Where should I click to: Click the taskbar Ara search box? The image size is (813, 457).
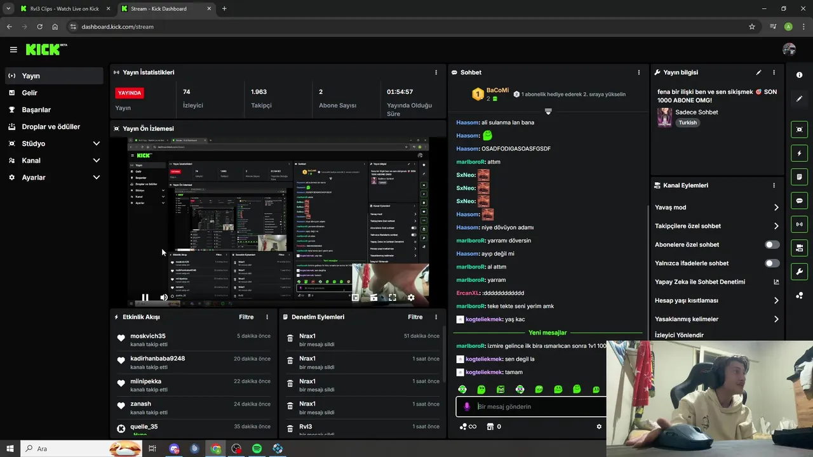80,449
